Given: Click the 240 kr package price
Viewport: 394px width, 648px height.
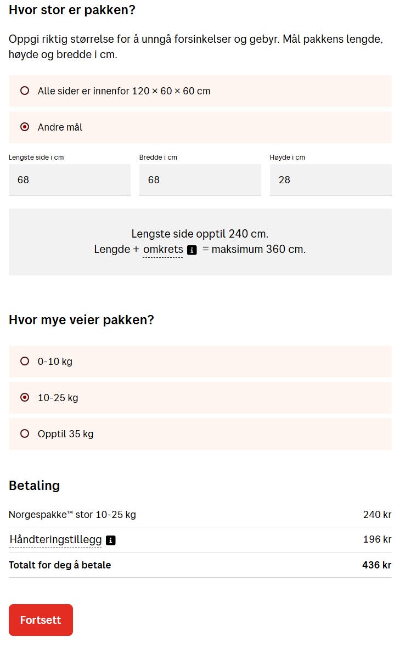Looking at the screenshot, I should coord(377,515).
